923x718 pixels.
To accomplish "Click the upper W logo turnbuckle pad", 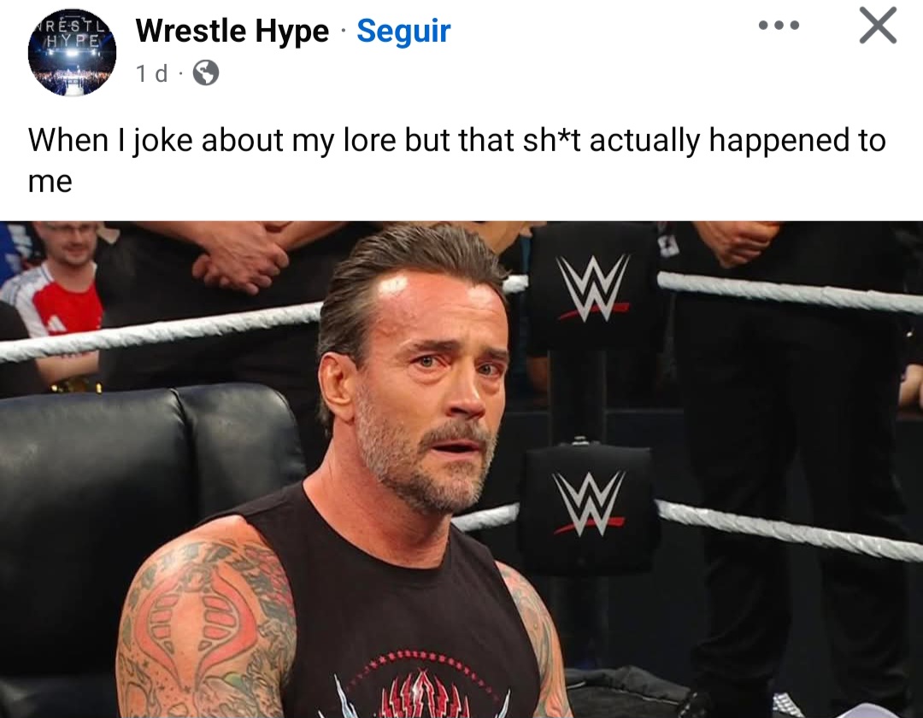I will 593,288.
